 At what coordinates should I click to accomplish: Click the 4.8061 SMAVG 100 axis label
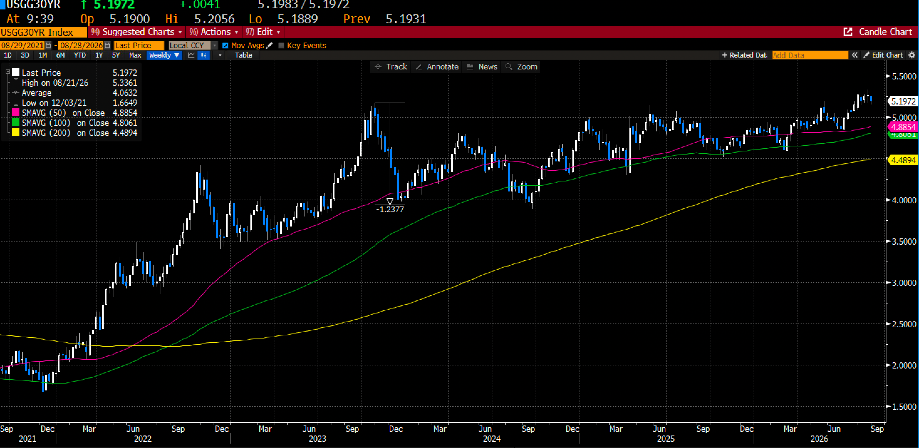coord(903,135)
